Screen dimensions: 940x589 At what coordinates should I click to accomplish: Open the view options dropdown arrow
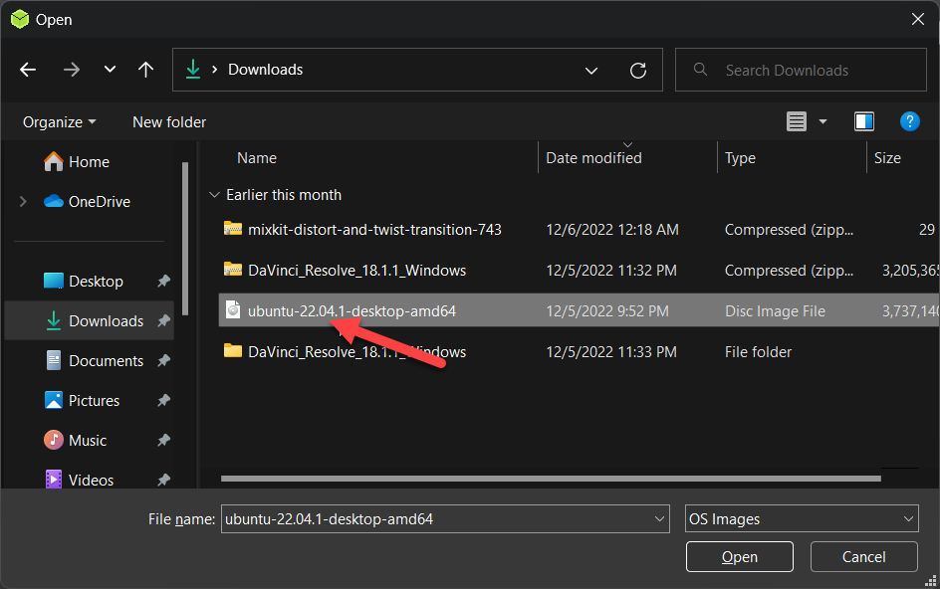(823, 121)
